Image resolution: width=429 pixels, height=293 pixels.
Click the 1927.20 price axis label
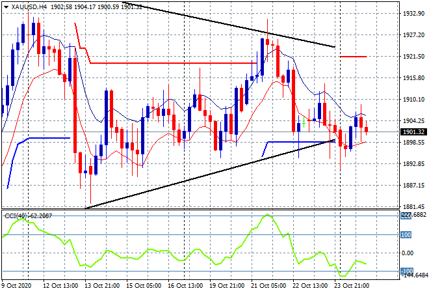click(x=413, y=35)
